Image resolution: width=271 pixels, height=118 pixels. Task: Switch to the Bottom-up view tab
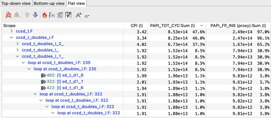[x=49, y=3]
